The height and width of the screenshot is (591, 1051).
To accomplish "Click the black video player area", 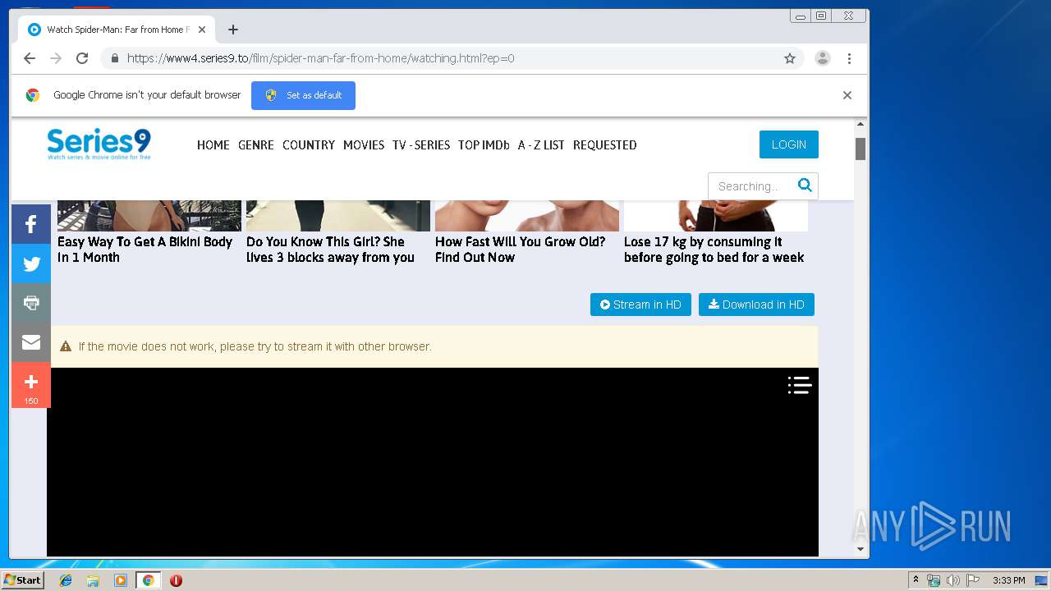I will (x=433, y=462).
